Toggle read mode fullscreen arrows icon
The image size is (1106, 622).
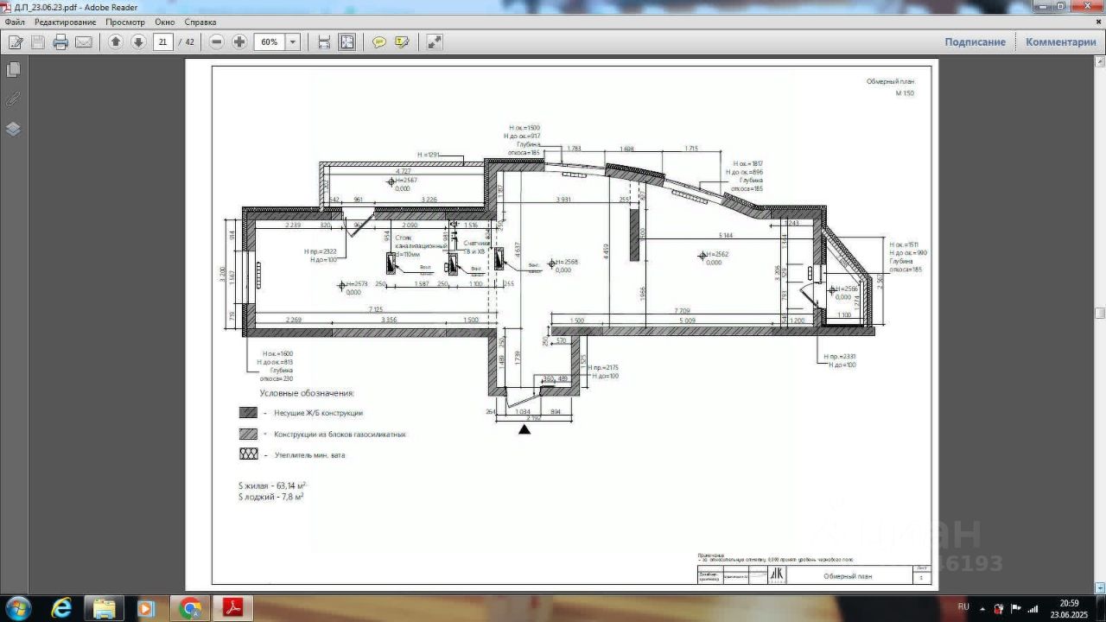(435, 41)
